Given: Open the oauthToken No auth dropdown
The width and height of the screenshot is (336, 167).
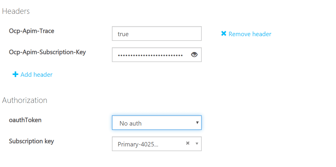Looking at the screenshot, I should [157, 123].
